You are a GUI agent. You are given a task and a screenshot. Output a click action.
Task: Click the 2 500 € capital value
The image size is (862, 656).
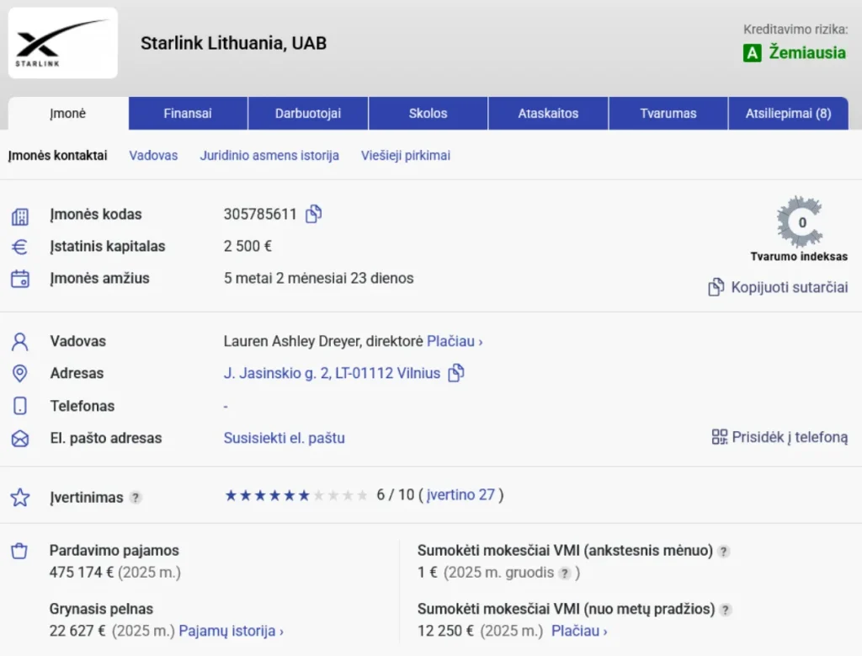248,246
